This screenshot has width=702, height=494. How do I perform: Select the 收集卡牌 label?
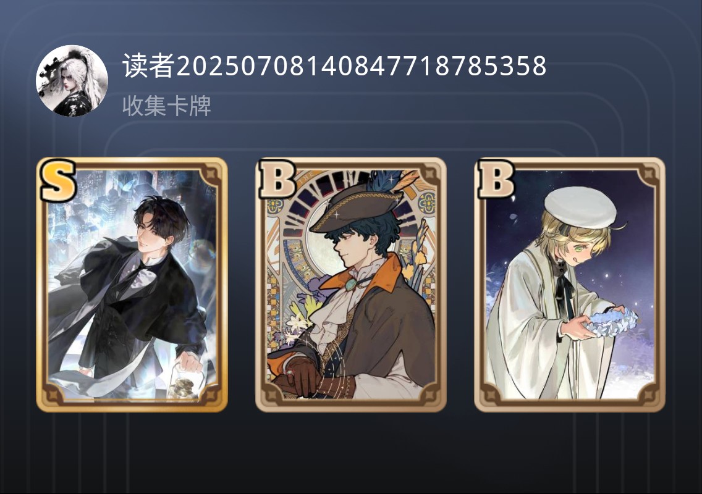point(167,106)
